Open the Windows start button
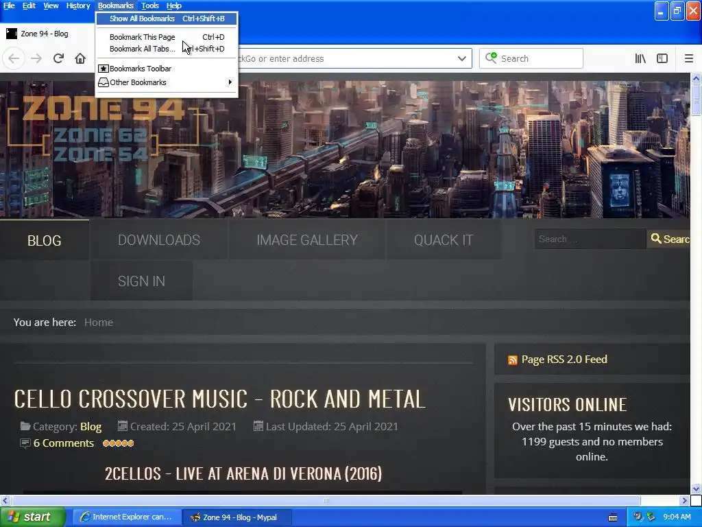Image resolution: width=702 pixels, height=527 pixels. (x=33, y=517)
